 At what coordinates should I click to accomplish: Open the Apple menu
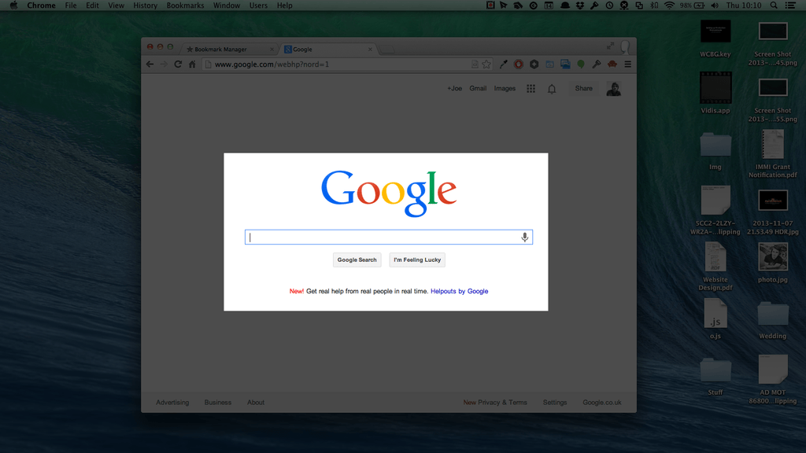tap(14, 6)
